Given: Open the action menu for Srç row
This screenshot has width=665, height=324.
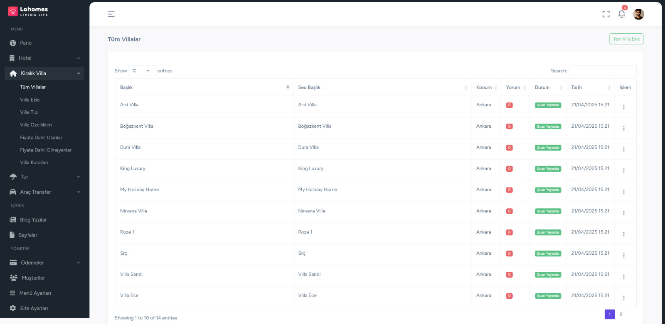Looking at the screenshot, I should [x=624, y=255].
